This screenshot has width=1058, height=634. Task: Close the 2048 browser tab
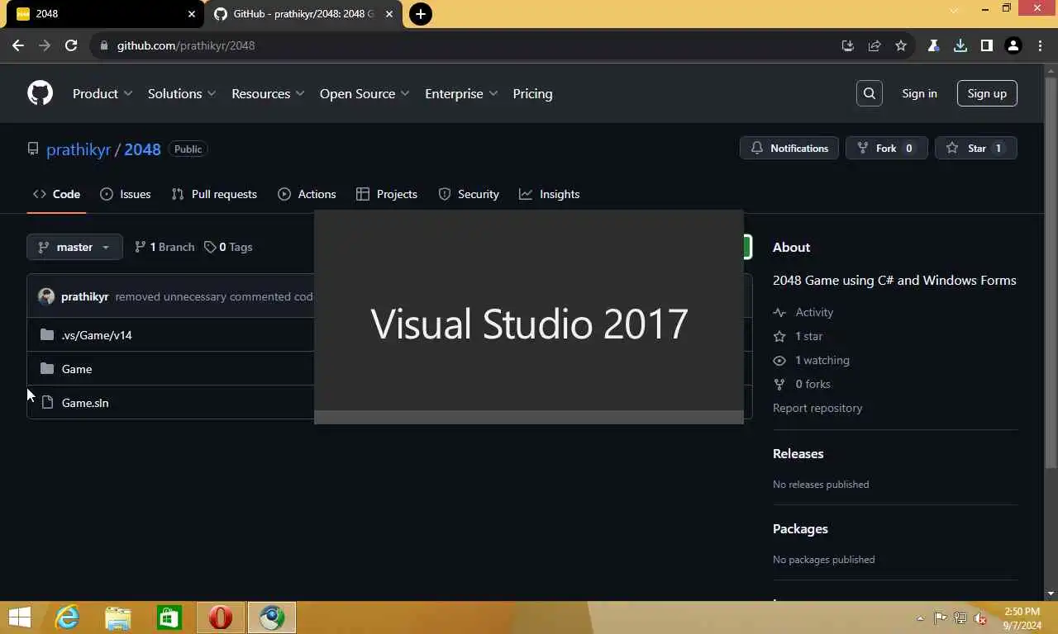click(x=191, y=14)
